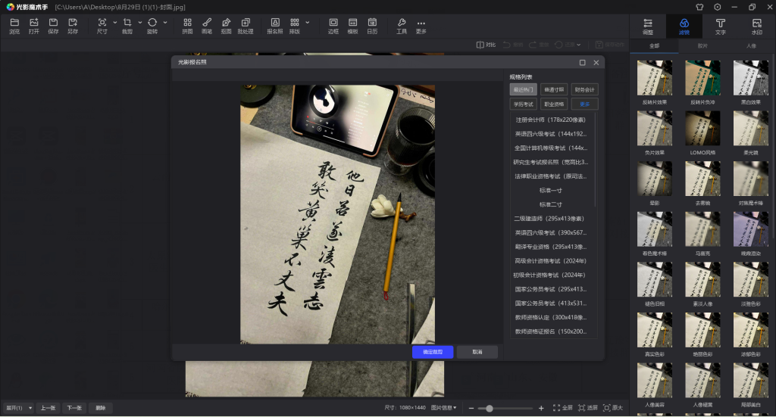Select the 最近热门 category filter

tap(523, 89)
